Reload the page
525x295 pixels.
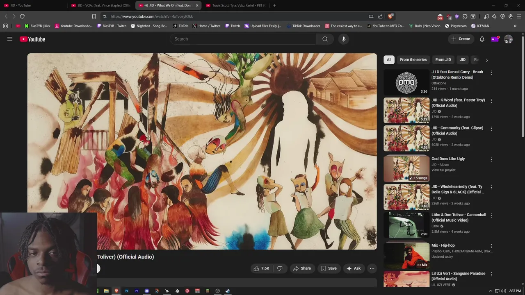pyautogui.click(x=22, y=16)
